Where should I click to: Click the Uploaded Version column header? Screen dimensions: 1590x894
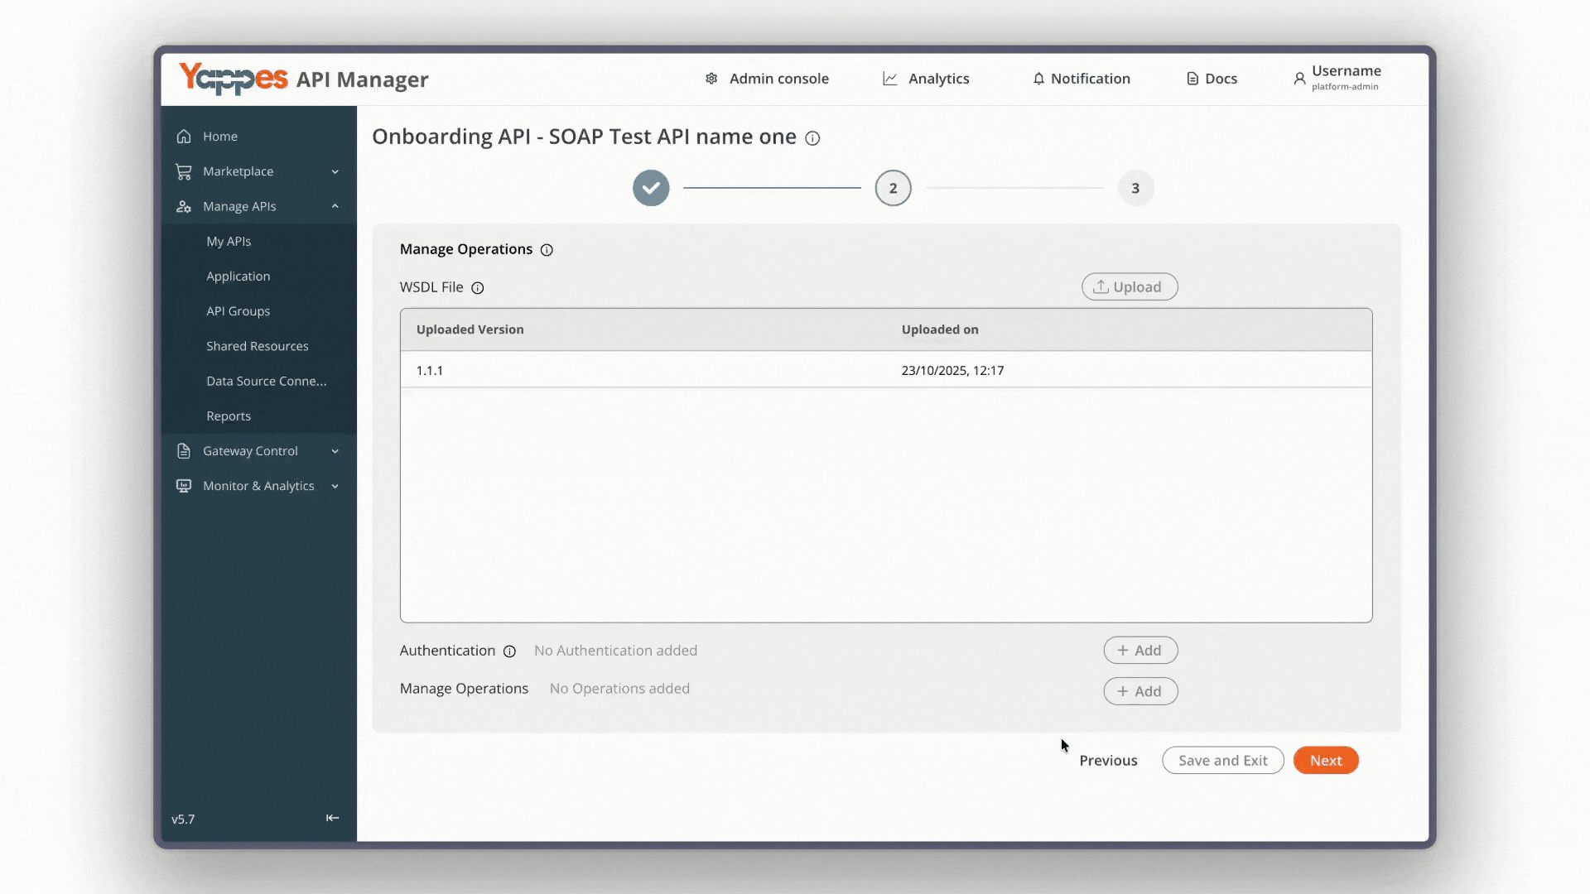click(470, 329)
